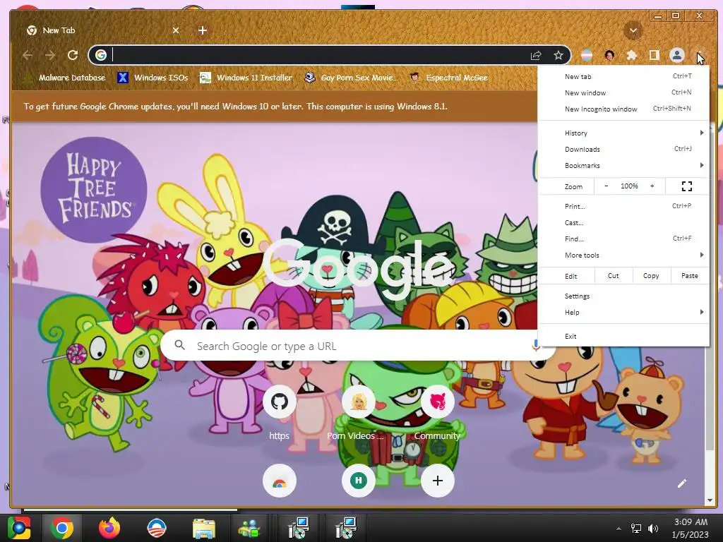Click the page scrollbar down arrow
This screenshot has width=723, height=542.
(709, 500)
